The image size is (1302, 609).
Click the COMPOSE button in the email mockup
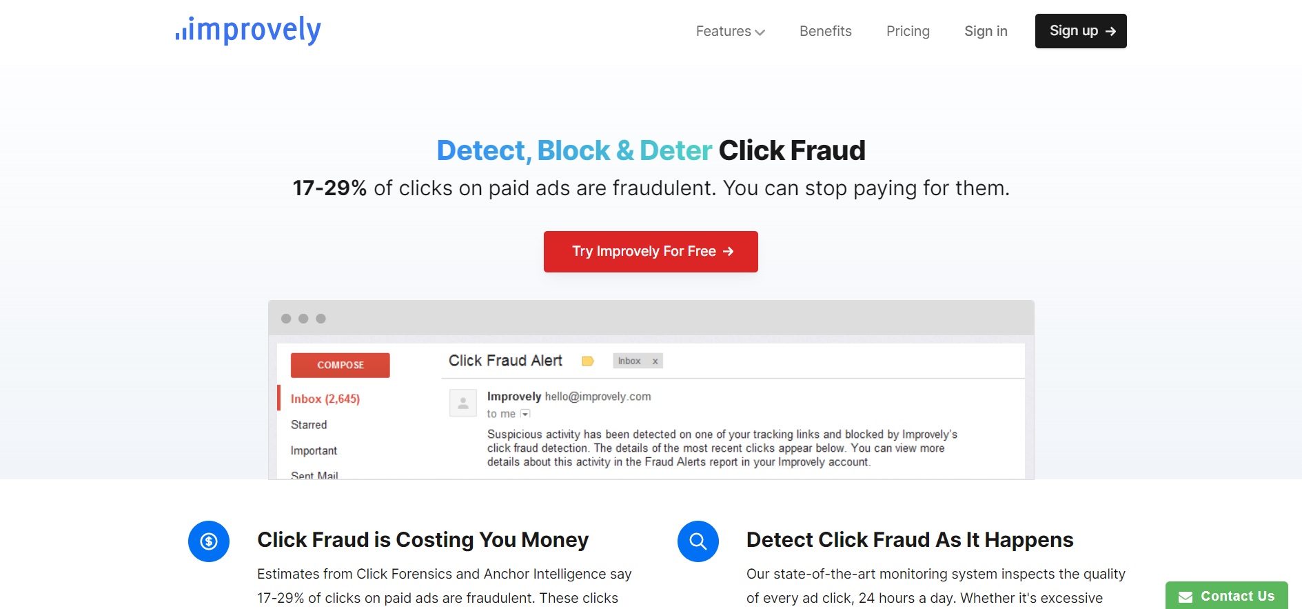[x=340, y=365]
